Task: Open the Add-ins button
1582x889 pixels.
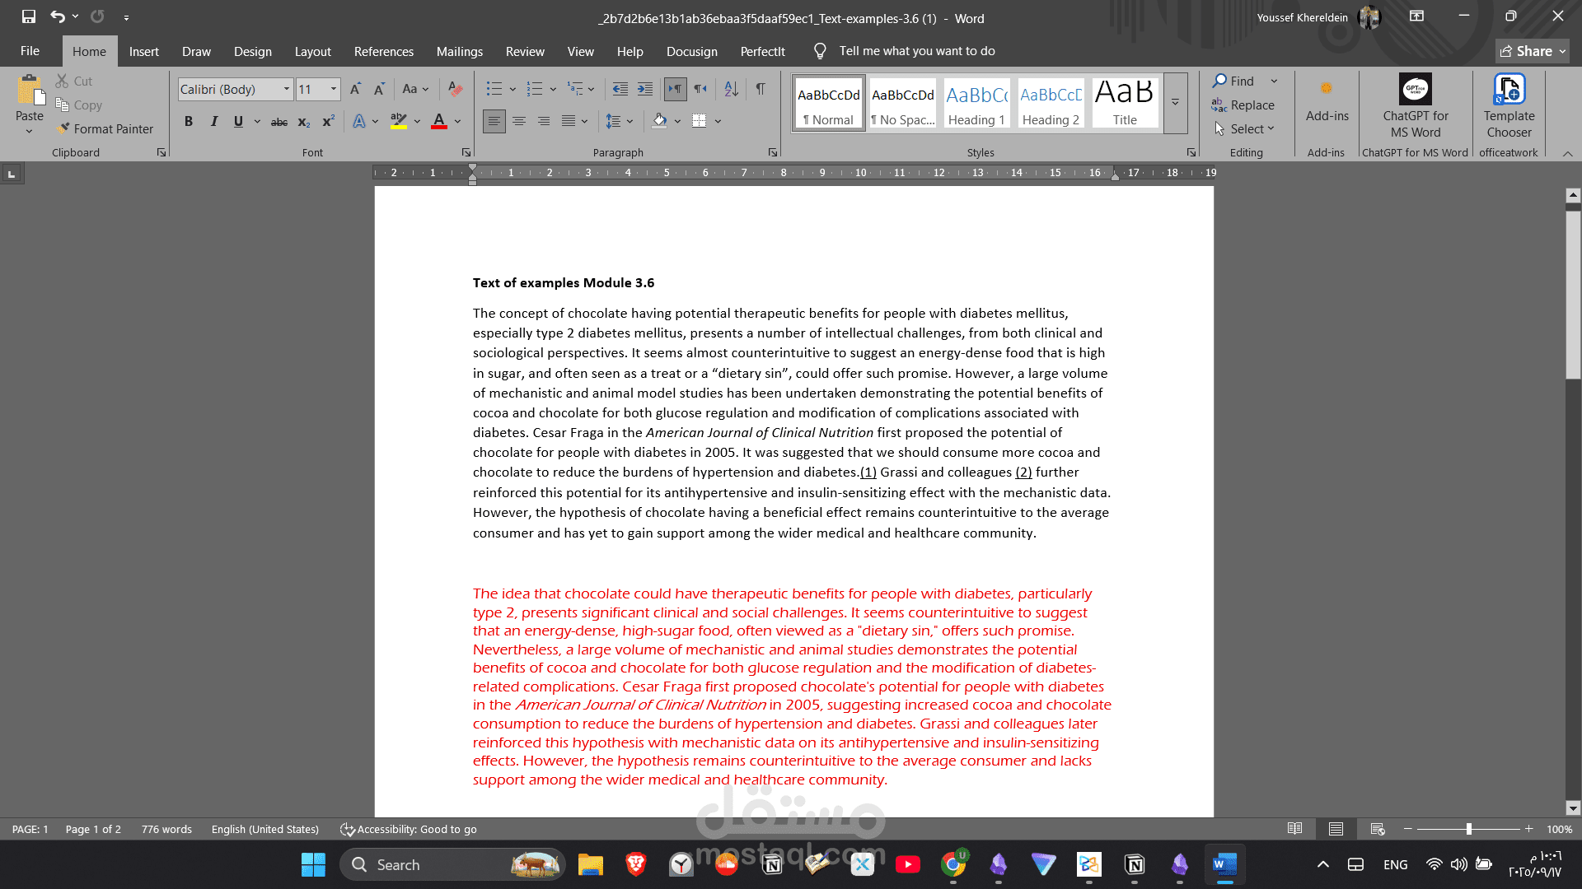Action: [x=1327, y=101]
